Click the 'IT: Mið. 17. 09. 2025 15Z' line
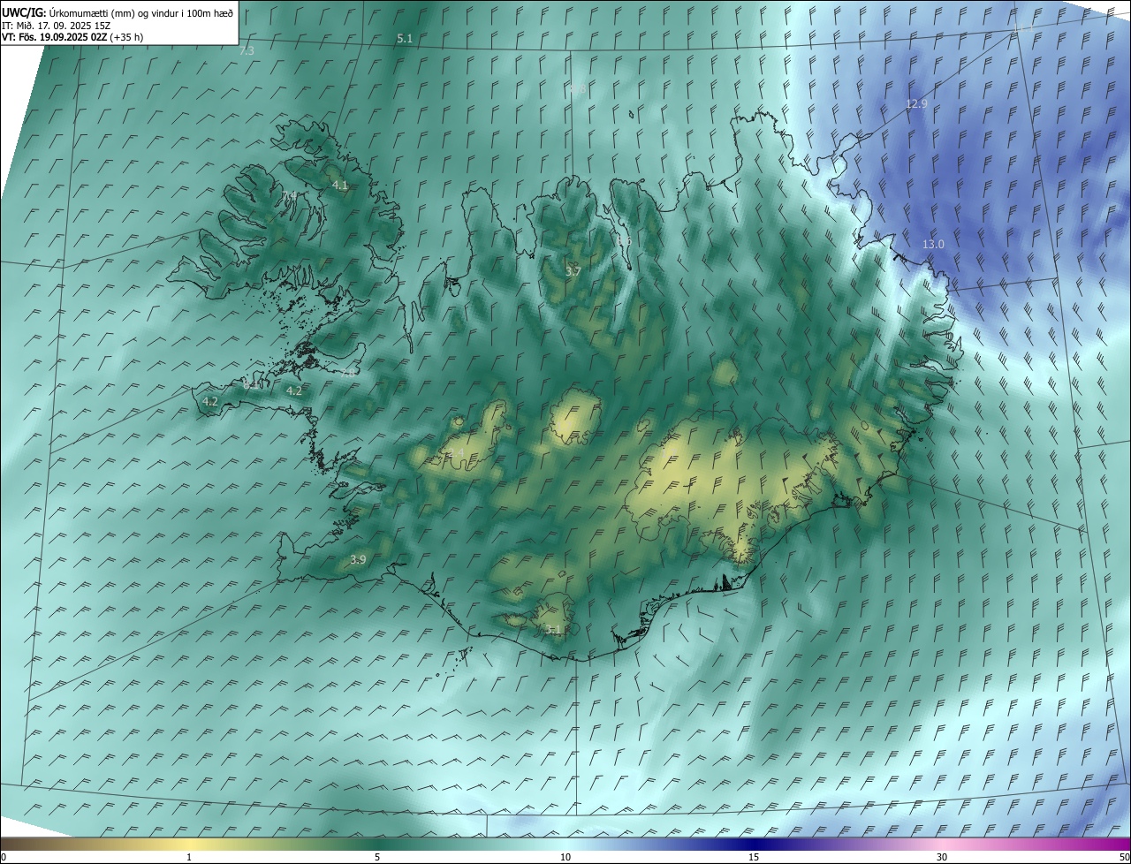The image size is (1131, 864). (x=57, y=25)
